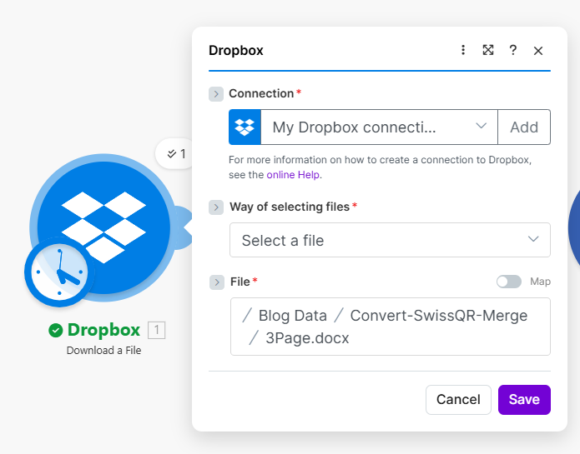Open the question mark help icon
Image resolution: width=580 pixels, height=454 pixels.
pos(513,50)
